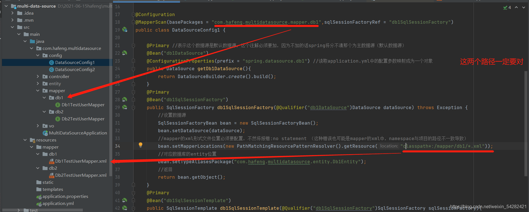Collapse the main folder arrow

(19, 34)
